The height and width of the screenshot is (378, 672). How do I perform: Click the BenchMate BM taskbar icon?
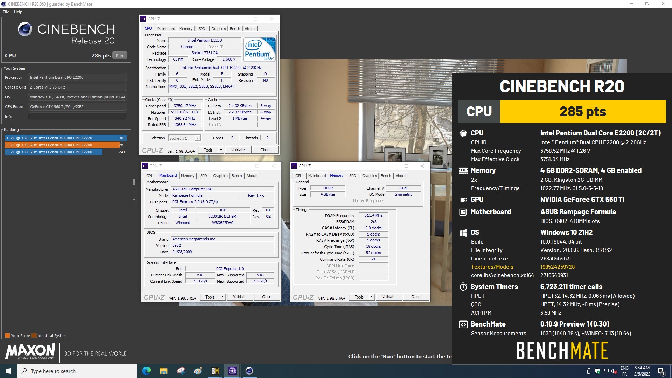point(215,371)
